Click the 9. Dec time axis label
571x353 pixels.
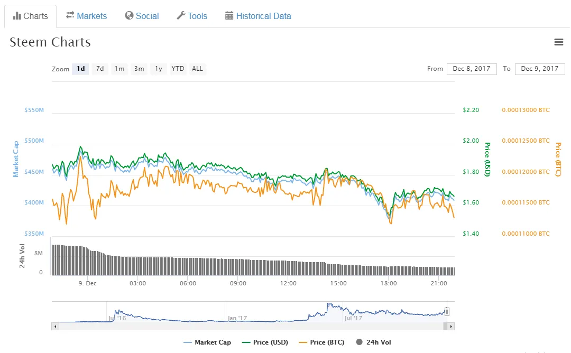click(x=87, y=283)
